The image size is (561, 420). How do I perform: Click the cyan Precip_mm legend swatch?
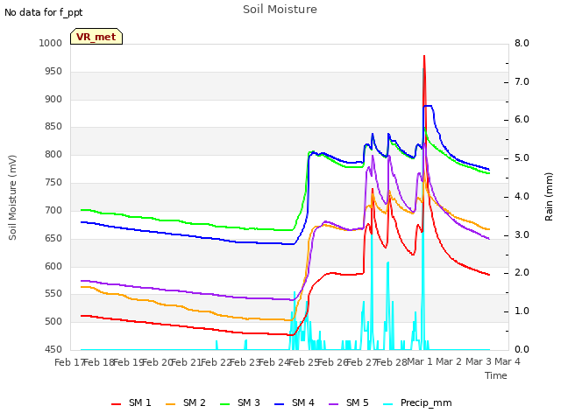[x=387, y=404]
